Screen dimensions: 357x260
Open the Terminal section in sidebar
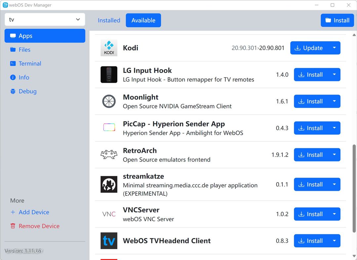click(30, 64)
